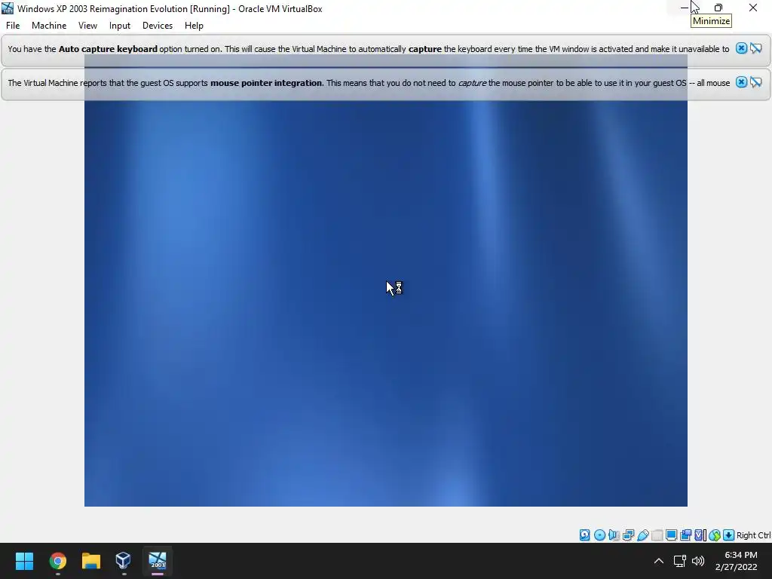Open the View menu

click(87, 26)
